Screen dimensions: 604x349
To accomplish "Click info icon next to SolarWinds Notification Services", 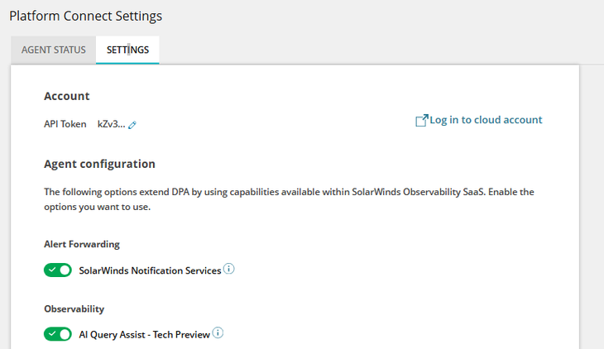I will point(229,269).
